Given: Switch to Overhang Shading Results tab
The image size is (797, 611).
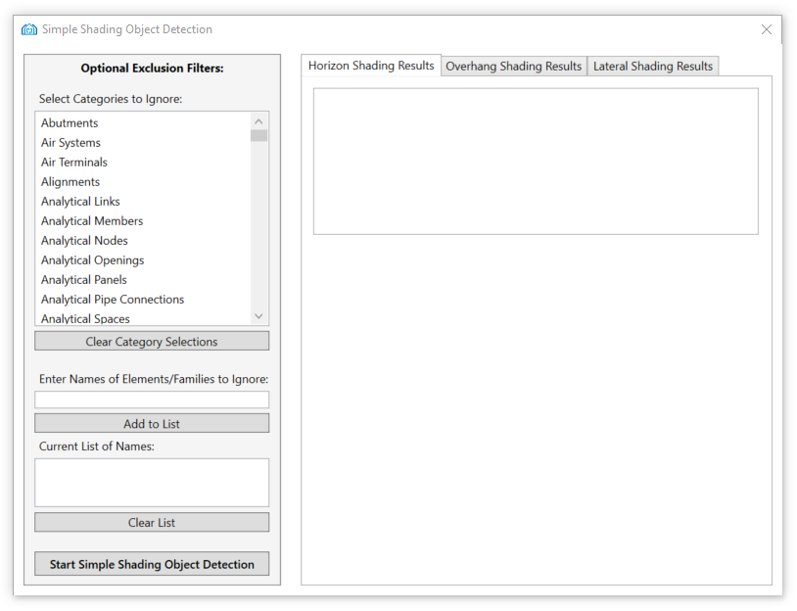Looking at the screenshot, I should 514,67.
